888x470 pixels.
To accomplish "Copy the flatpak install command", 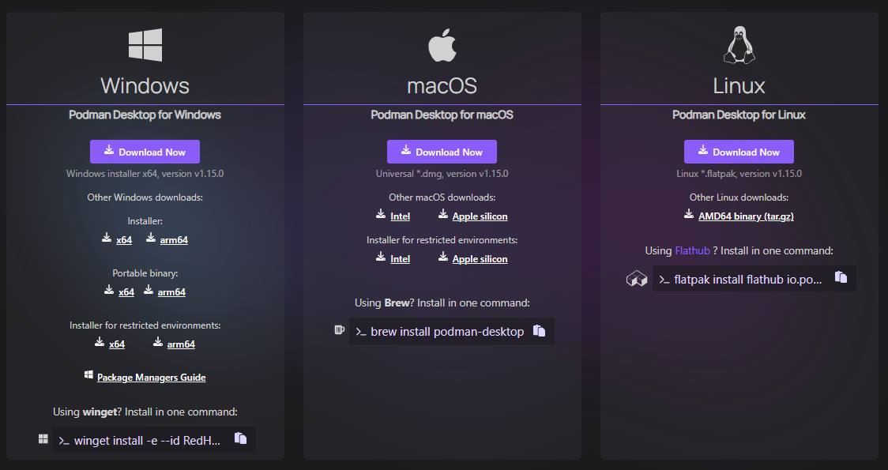I will pyautogui.click(x=841, y=277).
